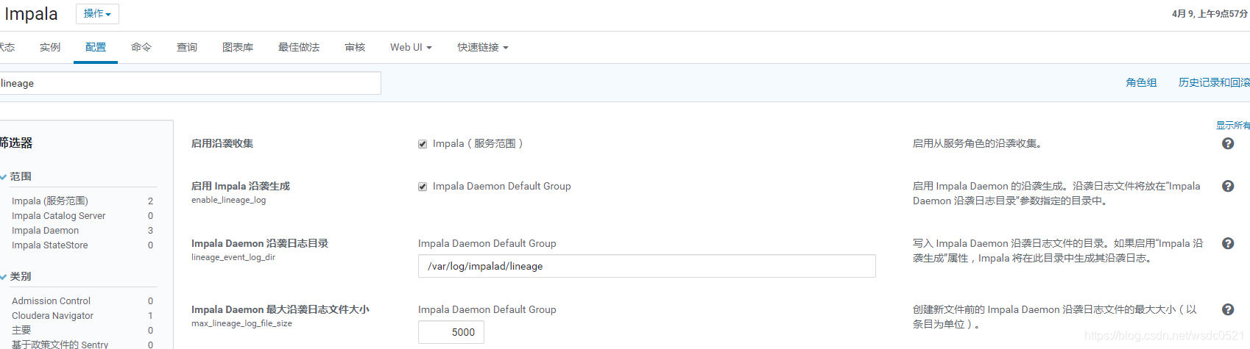Viewport: 1250px width, 349px height.
Task: Toggle Impala Daemon Default Group lineage generation checkbox
Action: click(423, 187)
